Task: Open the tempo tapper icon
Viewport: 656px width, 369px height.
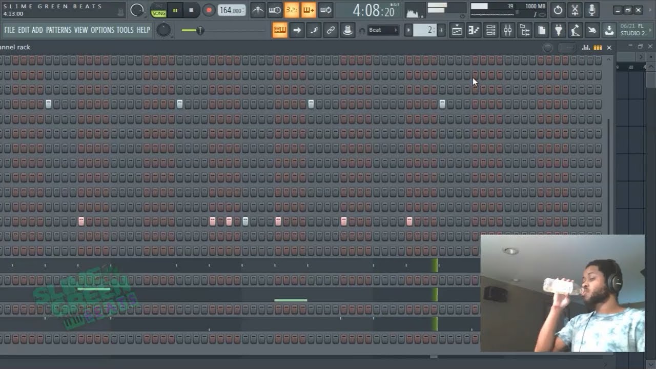Action: click(575, 30)
